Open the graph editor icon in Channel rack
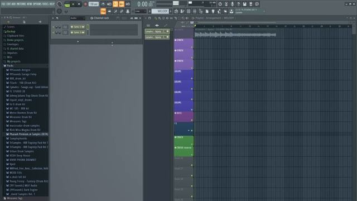This screenshot has height=201, width=357. [132, 18]
